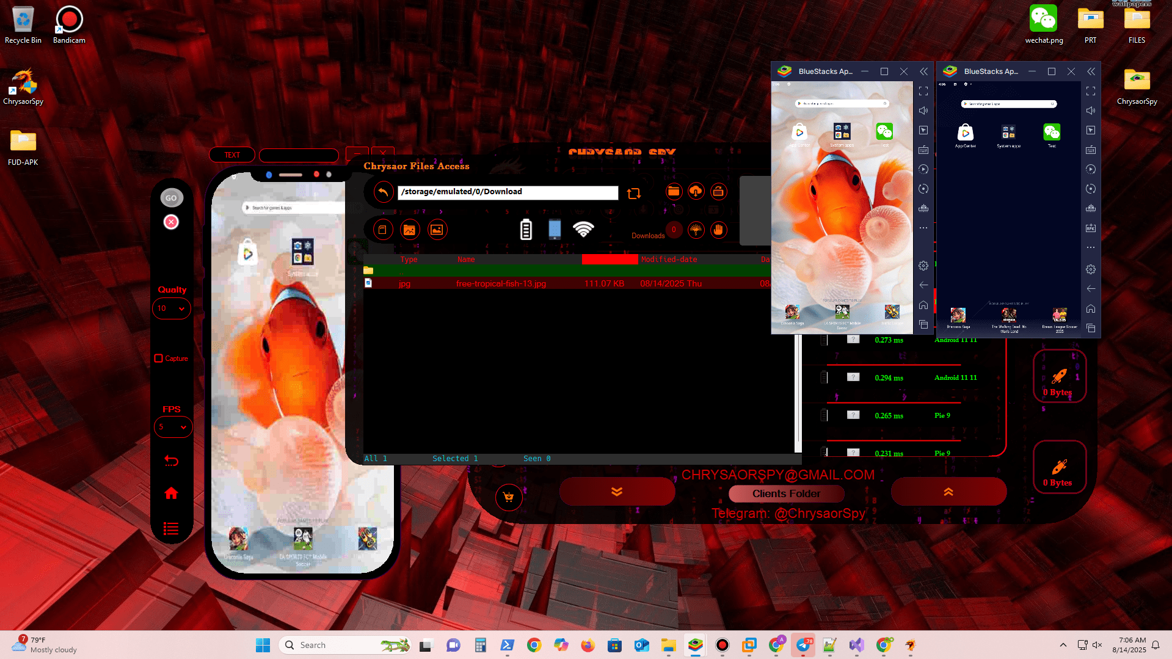This screenshot has width=1172, height=659.
Task: Click the folder icon in Files Access toolbar
Action: point(674,192)
